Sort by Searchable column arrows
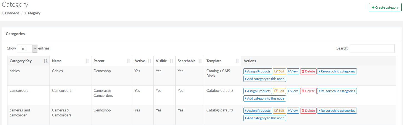Viewport: 403px width, 125px height. pos(200,61)
